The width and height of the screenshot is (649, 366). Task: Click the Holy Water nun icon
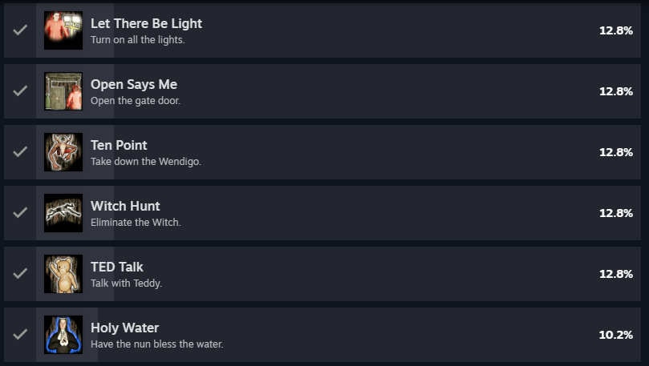(63, 335)
